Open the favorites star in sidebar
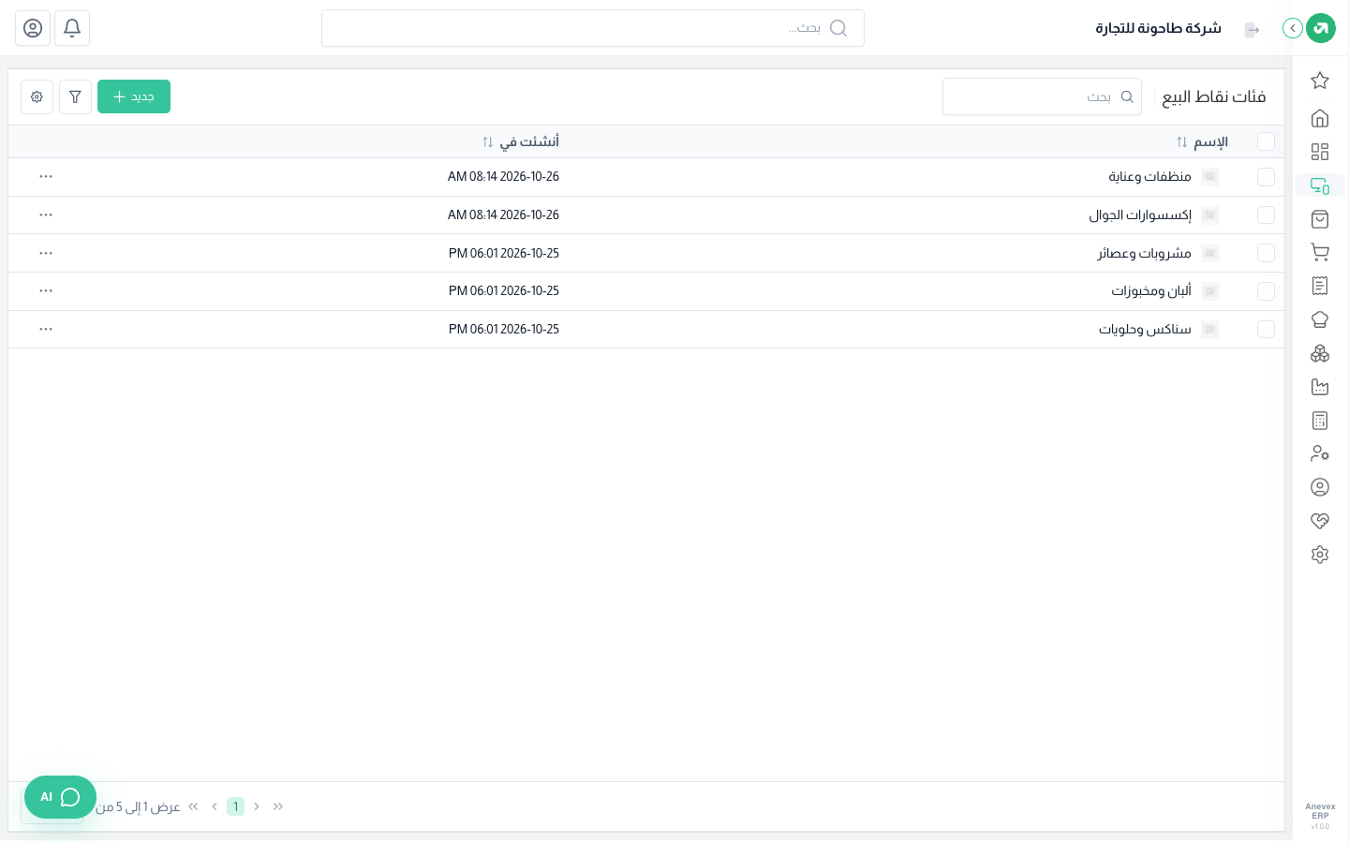 pos(1320,81)
